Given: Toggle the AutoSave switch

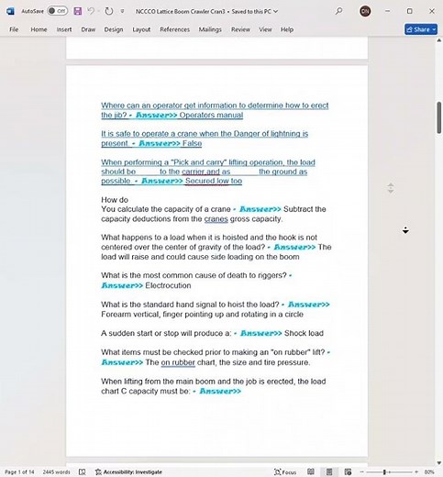Looking at the screenshot, I should click(57, 11).
